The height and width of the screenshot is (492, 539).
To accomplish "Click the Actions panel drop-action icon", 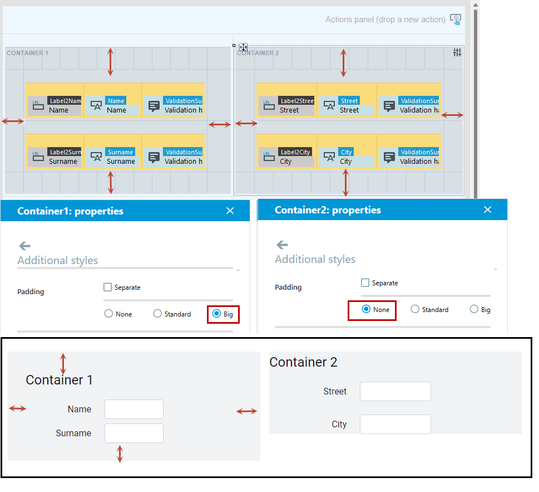I will pyautogui.click(x=456, y=20).
